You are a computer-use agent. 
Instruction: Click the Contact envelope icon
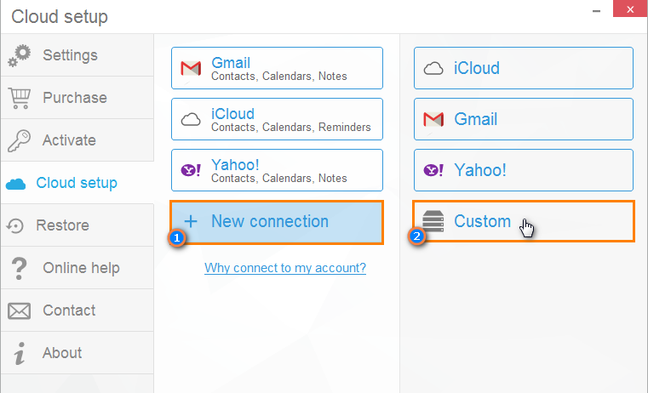point(19,310)
